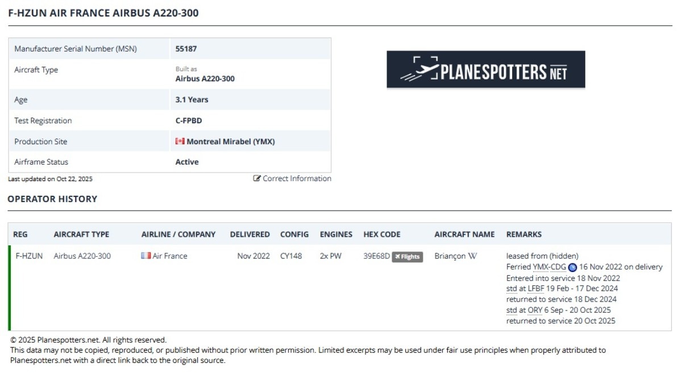Click the CY148 config value
The width and height of the screenshot is (682, 377).
click(x=291, y=256)
